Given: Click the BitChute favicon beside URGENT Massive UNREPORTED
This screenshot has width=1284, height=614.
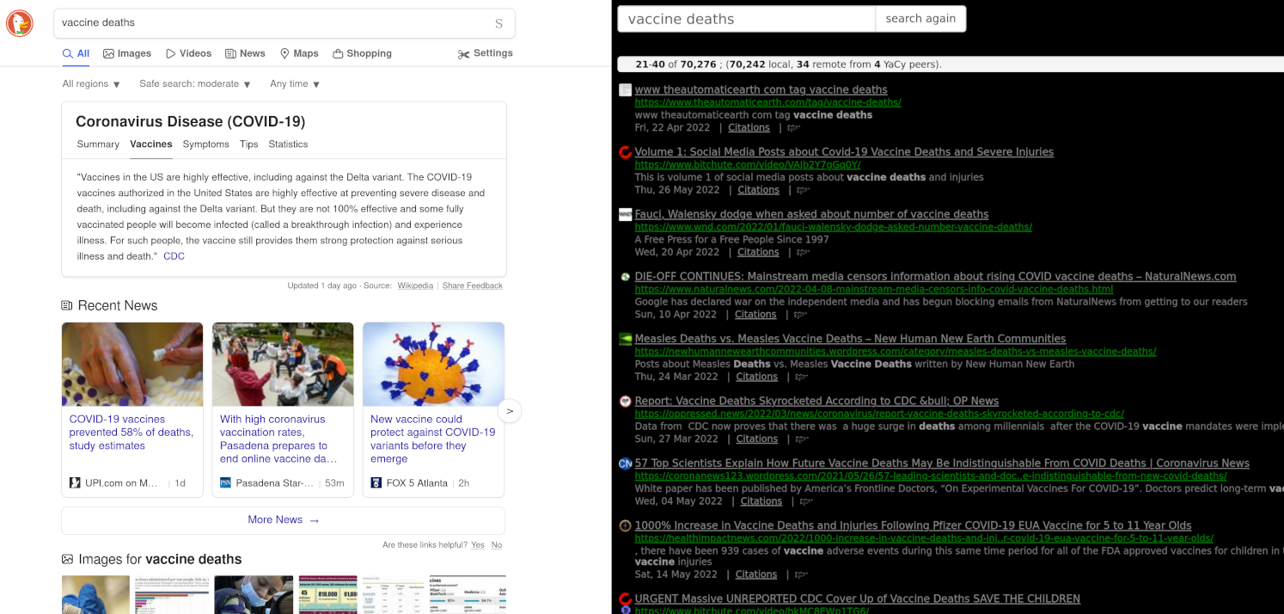Looking at the screenshot, I should coord(626,599).
